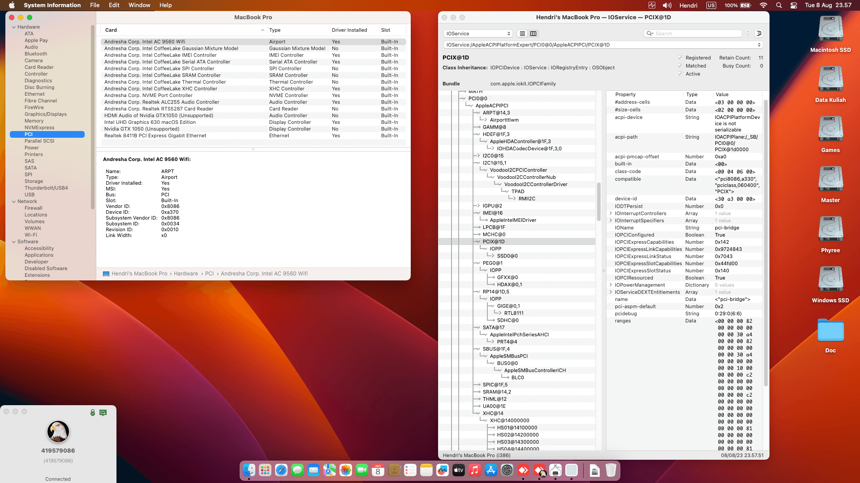
Task: Open Windows SSD drive on desktop
Action: (x=830, y=284)
